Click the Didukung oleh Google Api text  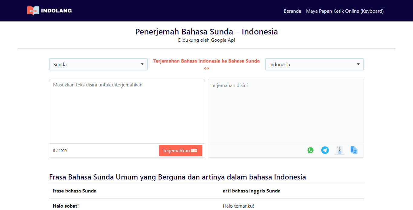[207, 40]
